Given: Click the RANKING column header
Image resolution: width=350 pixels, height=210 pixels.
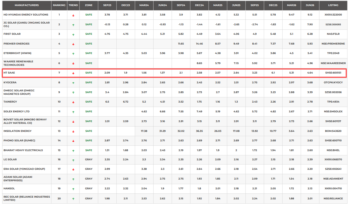Looking at the screenshot, I should pos(59,5).
